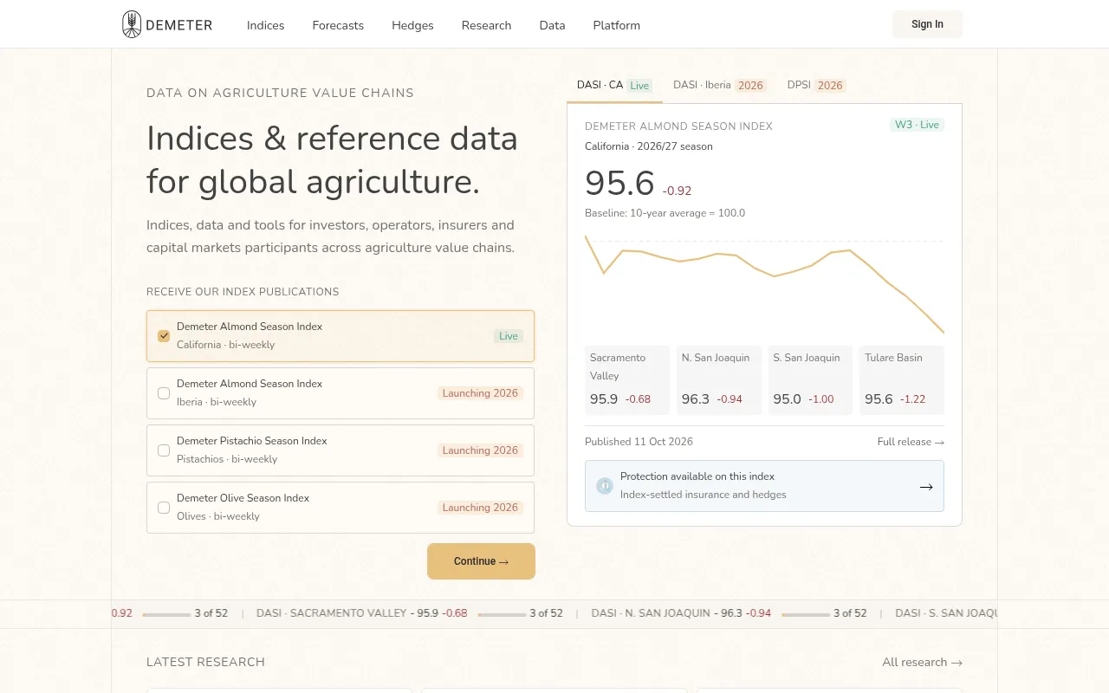Viewport: 1109px width, 693px height.
Task: Open the Platform menu
Action: click(x=616, y=25)
